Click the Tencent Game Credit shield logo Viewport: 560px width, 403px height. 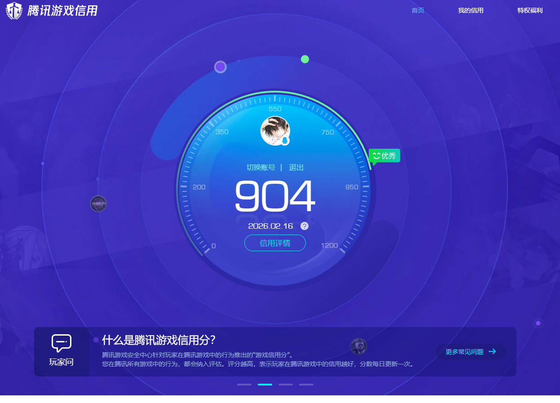[13, 10]
